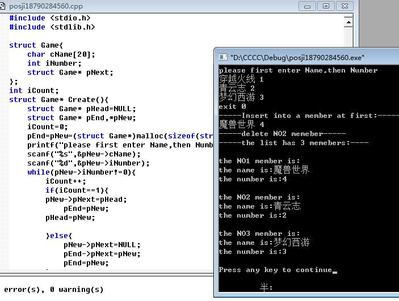Click console line 'the number is:2'
Screen dimensions: 399x301
tap(253, 215)
